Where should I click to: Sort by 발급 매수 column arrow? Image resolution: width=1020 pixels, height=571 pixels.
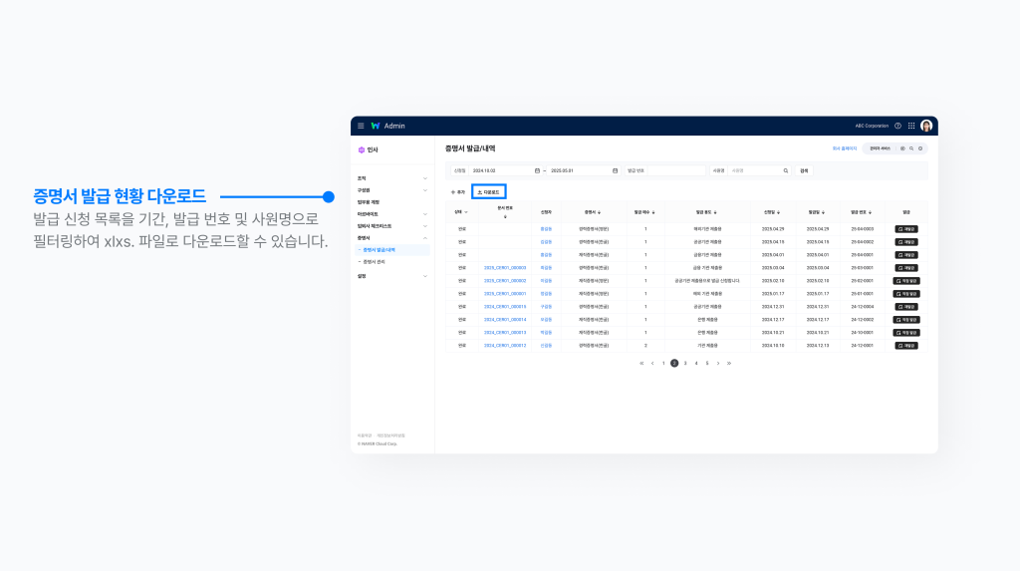pyautogui.click(x=653, y=212)
